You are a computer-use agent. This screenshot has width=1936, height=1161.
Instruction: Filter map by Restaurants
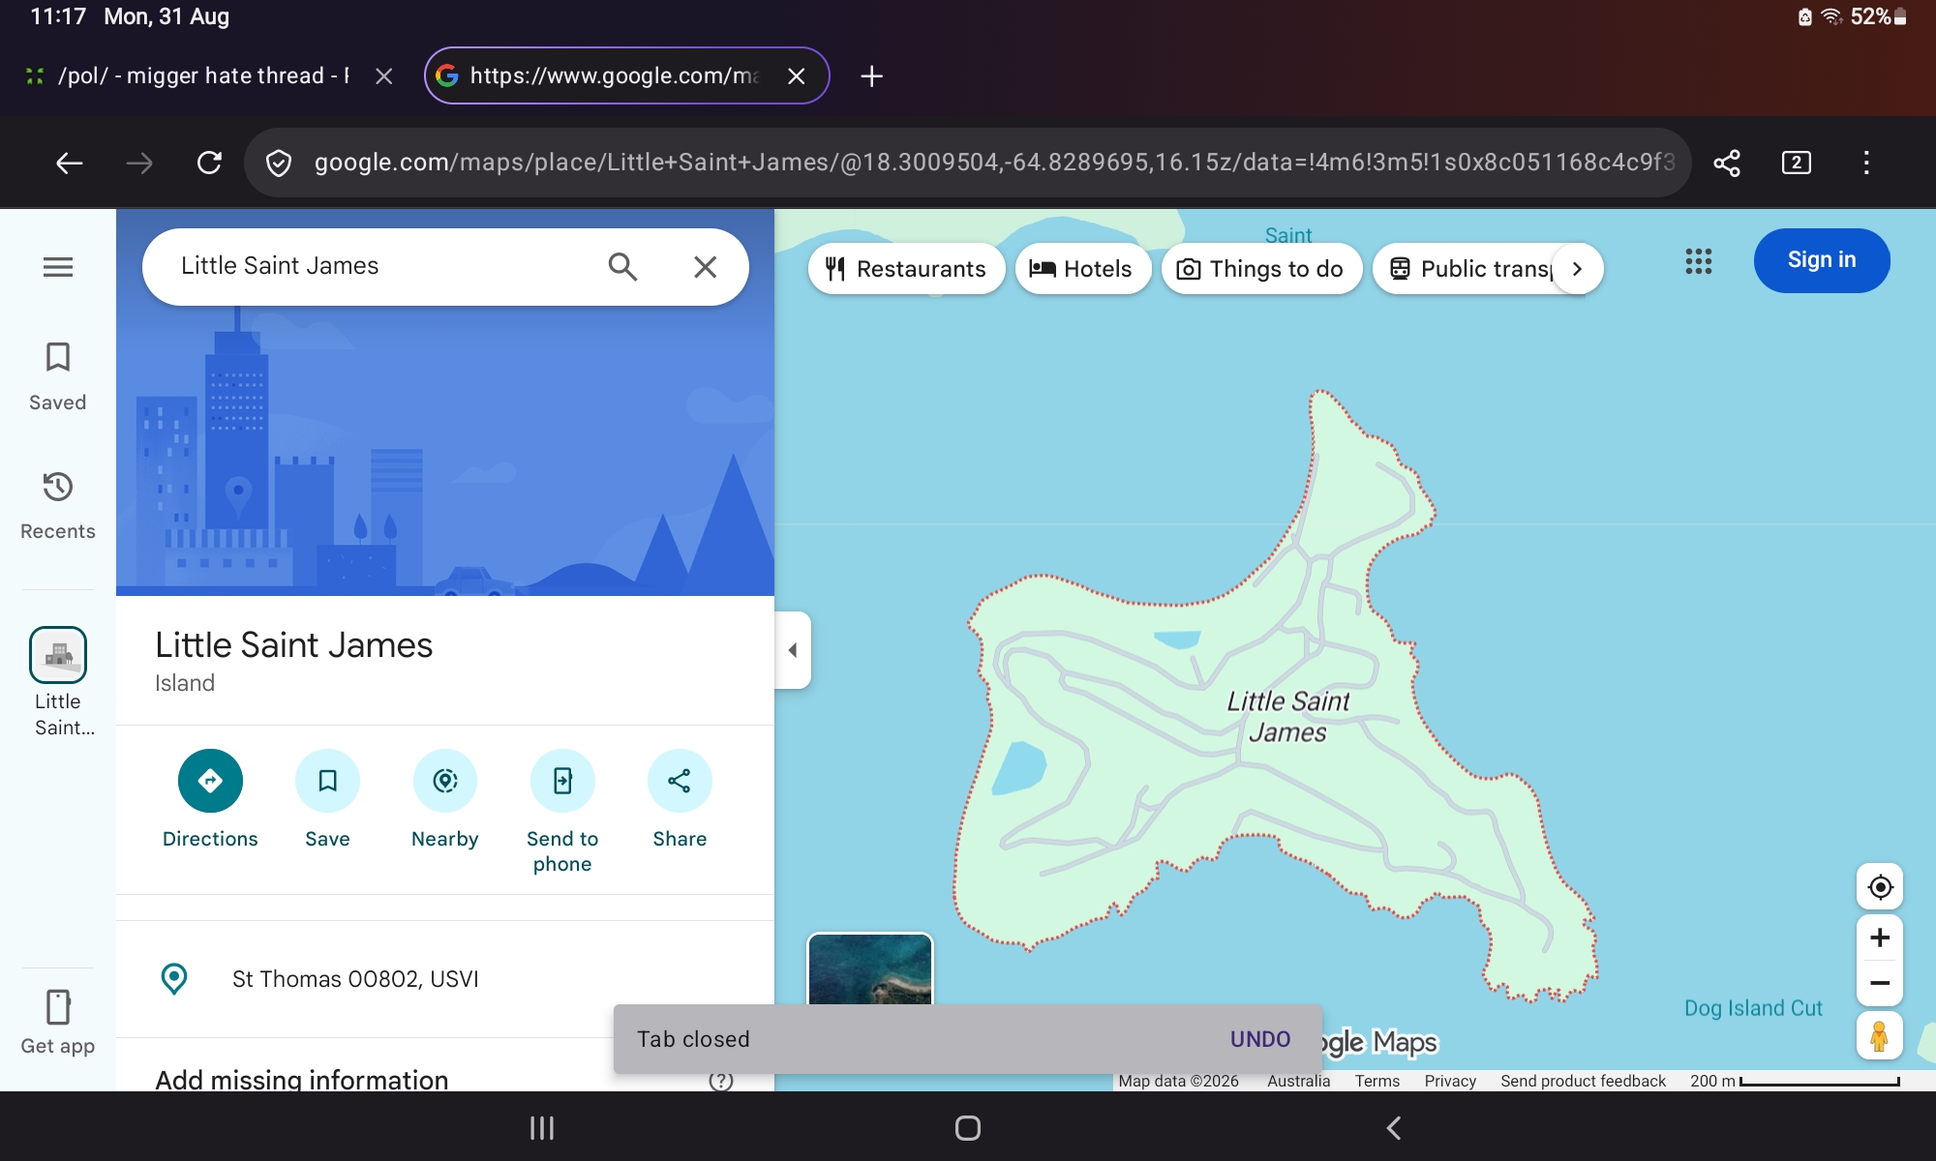point(906,269)
